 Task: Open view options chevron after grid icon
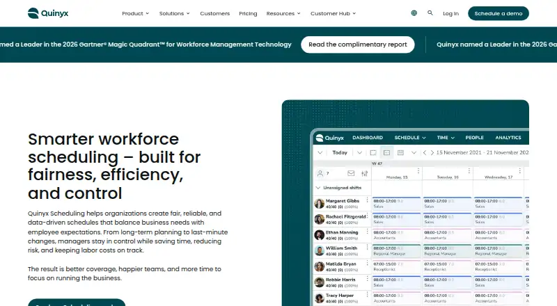tap(414, 152)
